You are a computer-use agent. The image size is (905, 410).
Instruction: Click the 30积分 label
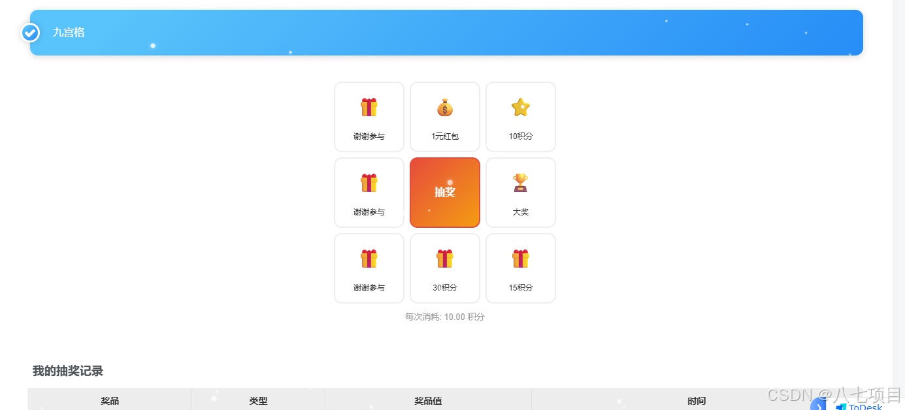(445, 288)
